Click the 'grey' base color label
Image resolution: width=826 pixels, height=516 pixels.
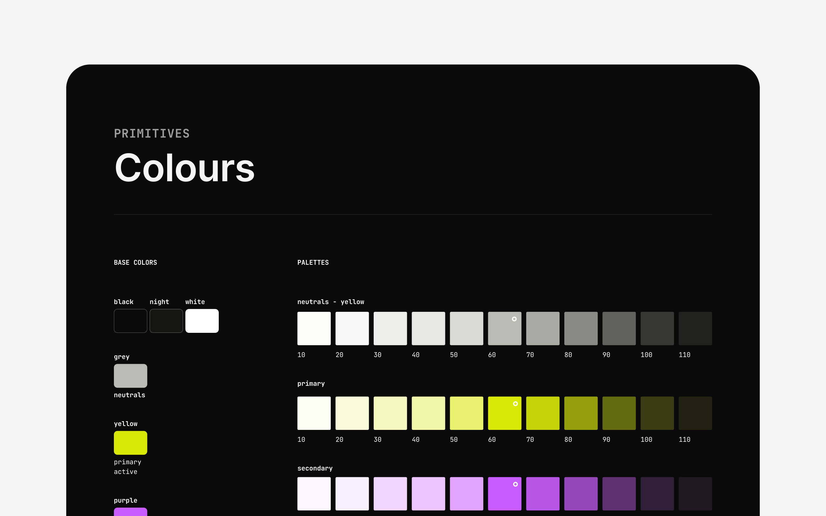click(122, 357)
